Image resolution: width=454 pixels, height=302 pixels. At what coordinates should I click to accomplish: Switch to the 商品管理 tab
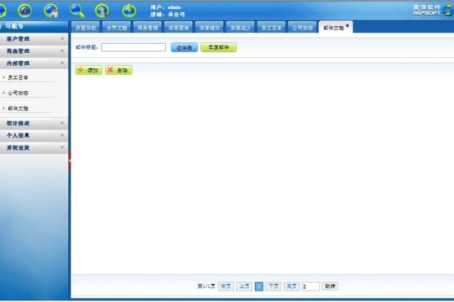click(x=148, y=27)
